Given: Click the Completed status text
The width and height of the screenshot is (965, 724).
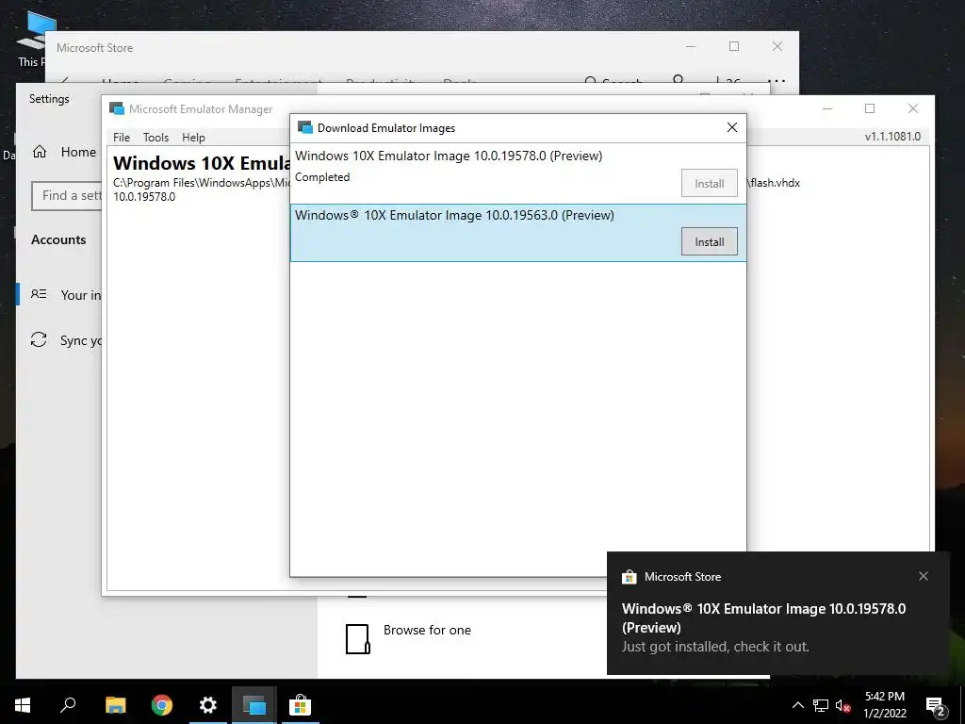Looking at the screenshot, I should coord(322,177).
